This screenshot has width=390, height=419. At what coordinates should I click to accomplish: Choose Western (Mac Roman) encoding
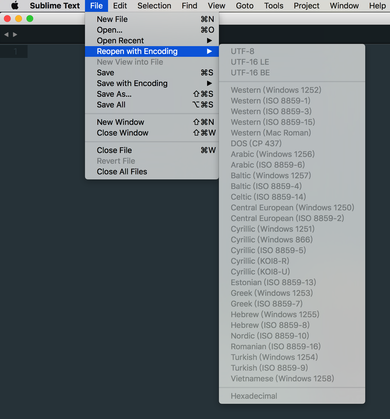point(271,132)
